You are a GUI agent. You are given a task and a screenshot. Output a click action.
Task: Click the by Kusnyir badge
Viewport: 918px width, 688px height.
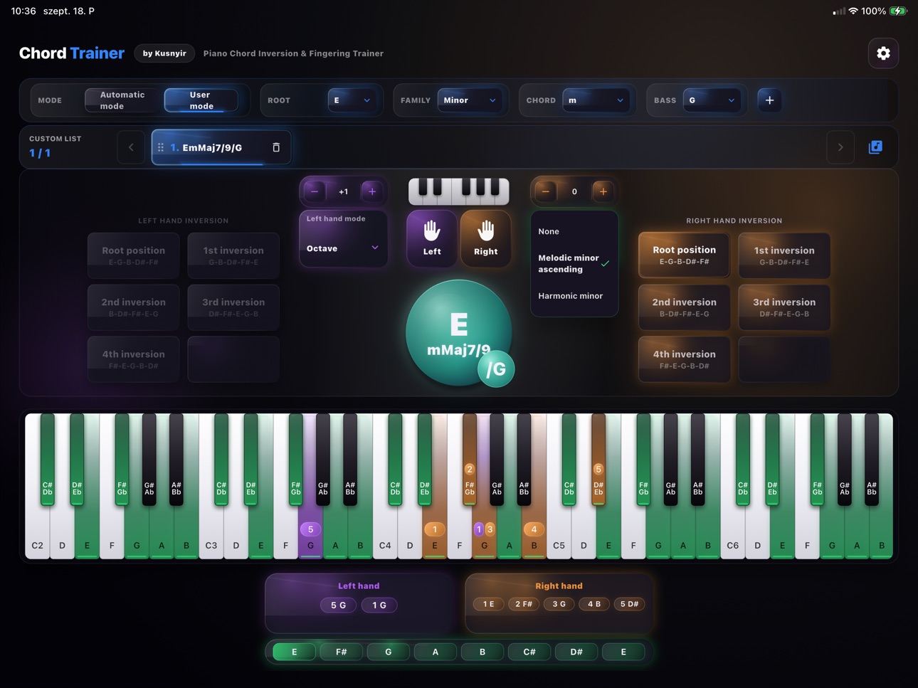pos(164,53)
